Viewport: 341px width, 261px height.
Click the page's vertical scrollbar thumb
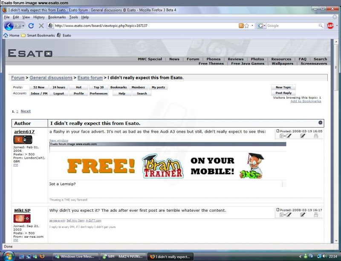click(336, 68)
